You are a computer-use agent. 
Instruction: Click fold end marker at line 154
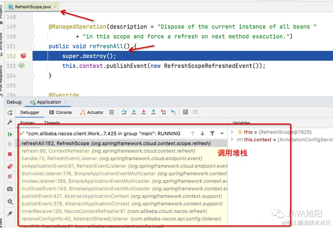[x=32, y=75]
